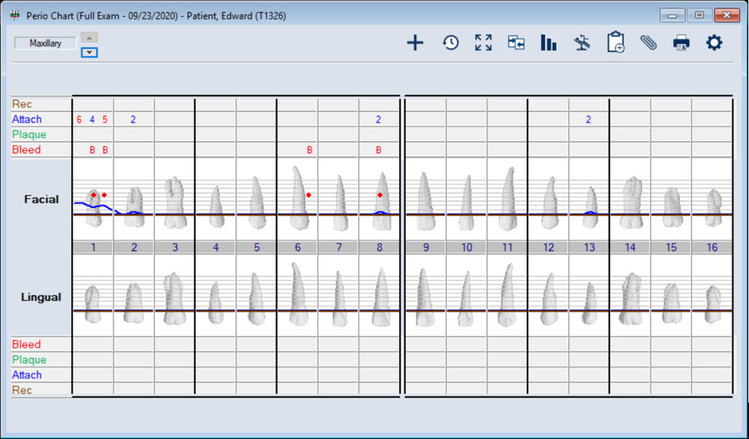Click facial Attach value 2 on tooth 13

[x=588, y=120]
